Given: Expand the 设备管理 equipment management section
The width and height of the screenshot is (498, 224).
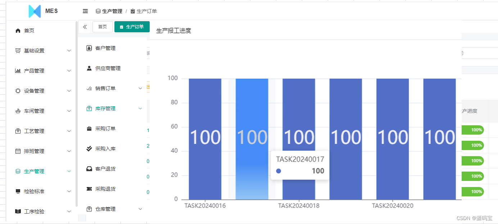Looking at the screenshot, I should point(40,91).
